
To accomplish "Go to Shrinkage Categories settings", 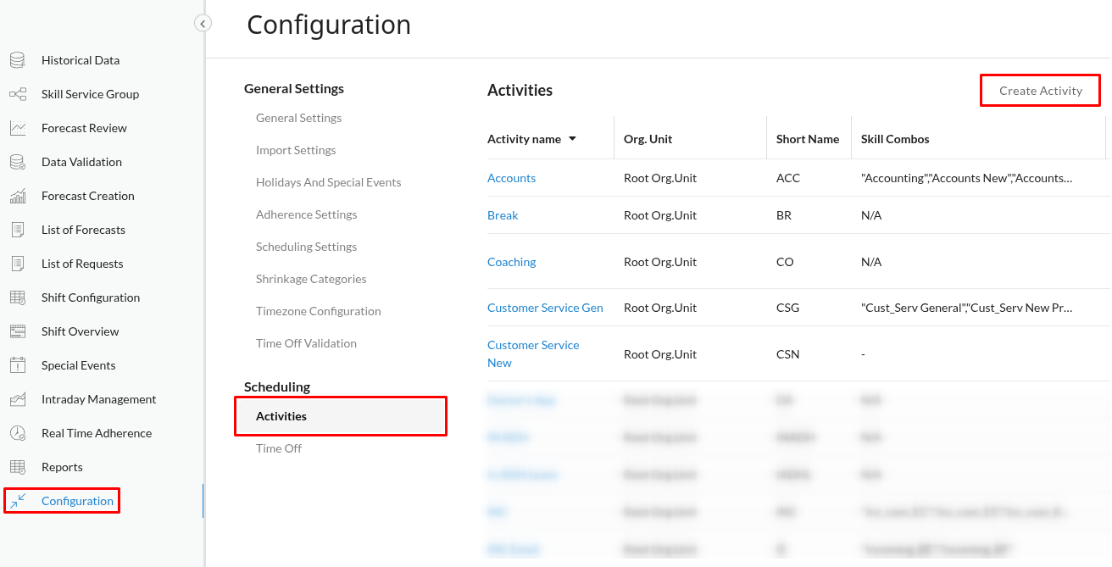I will (x=311, y=279).
